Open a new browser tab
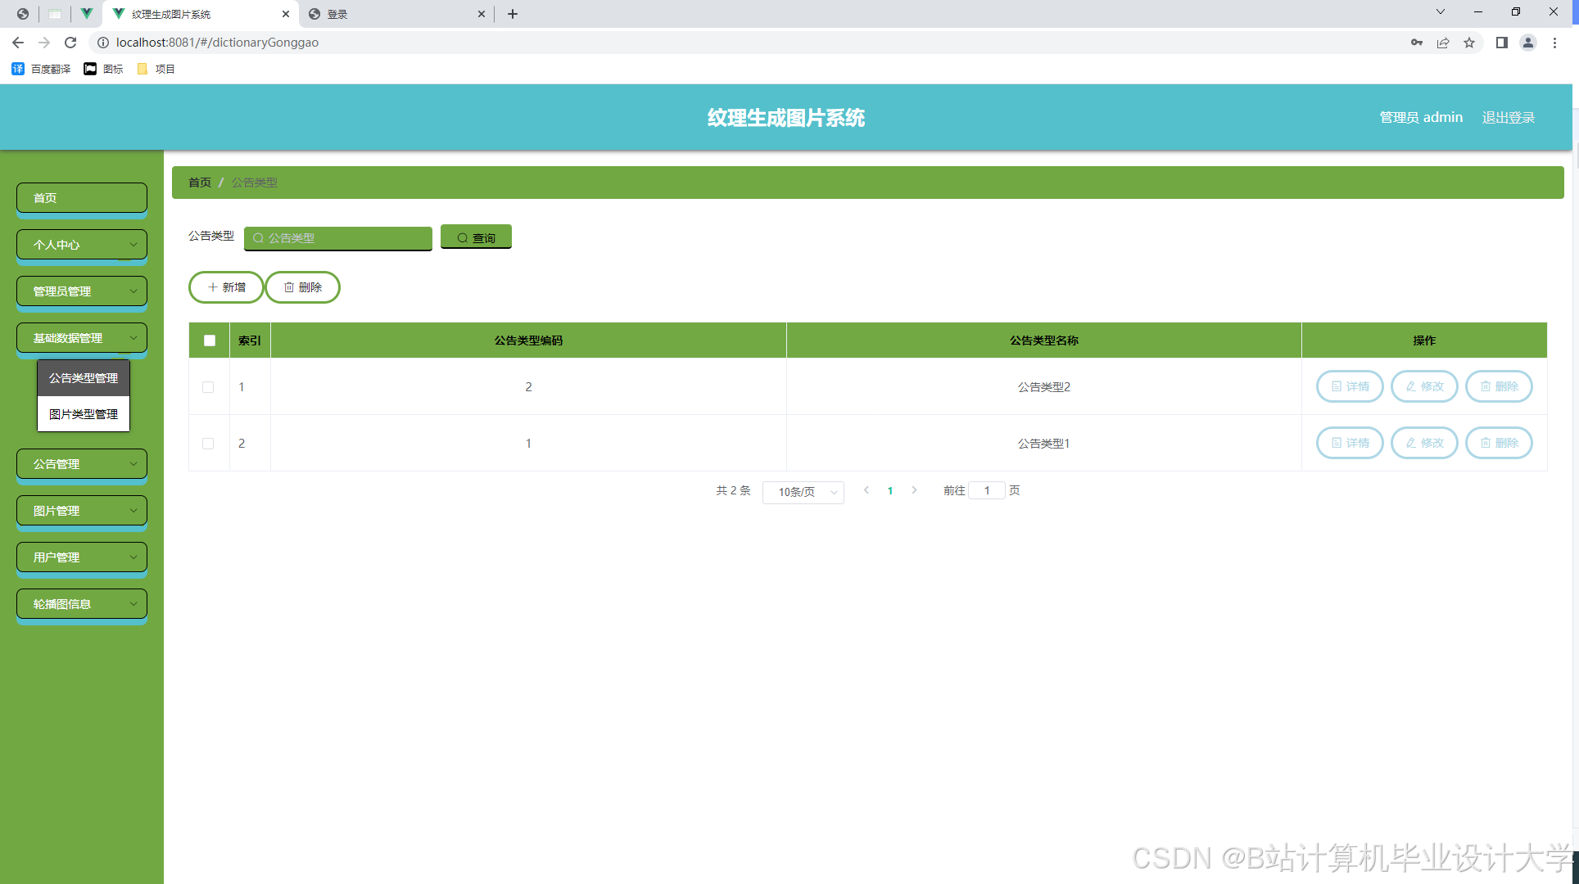The width and height of the screenshot is (1579, 884). (513, 14)
